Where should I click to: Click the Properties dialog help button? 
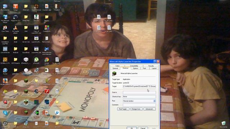pos(155,62)
